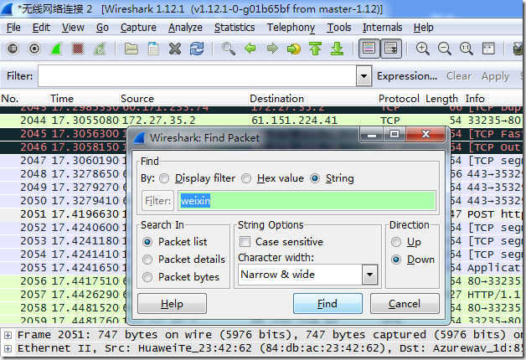Choose Packet list search option
Viewport: 526px width, 360px height.
click(x=147, y=242)
